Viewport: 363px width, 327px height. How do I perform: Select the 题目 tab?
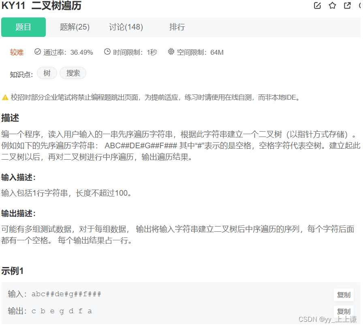pos(23,27)
